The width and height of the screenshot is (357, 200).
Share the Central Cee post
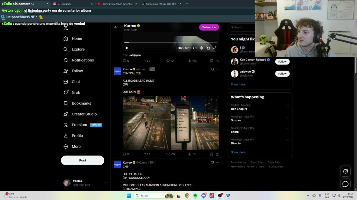[217, 154]
